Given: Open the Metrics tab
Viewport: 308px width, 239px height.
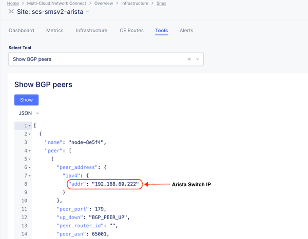Looking at the screenshot, I should 55,31.
